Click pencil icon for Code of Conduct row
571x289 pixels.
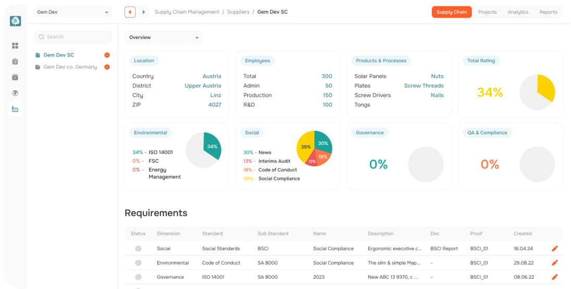554,263
